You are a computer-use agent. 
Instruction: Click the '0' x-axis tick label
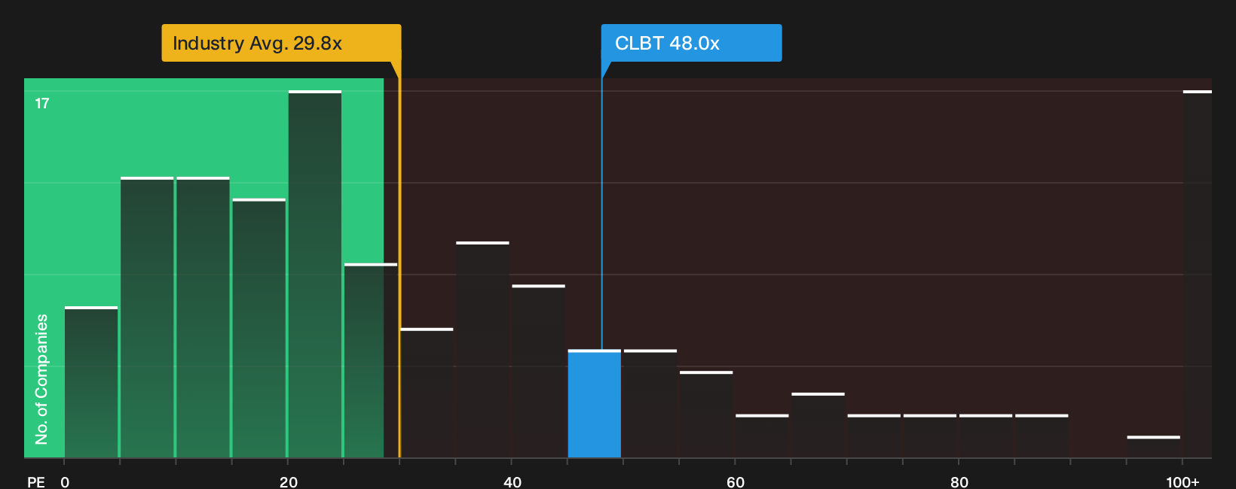pyautogui.click(x=65, y=481)
